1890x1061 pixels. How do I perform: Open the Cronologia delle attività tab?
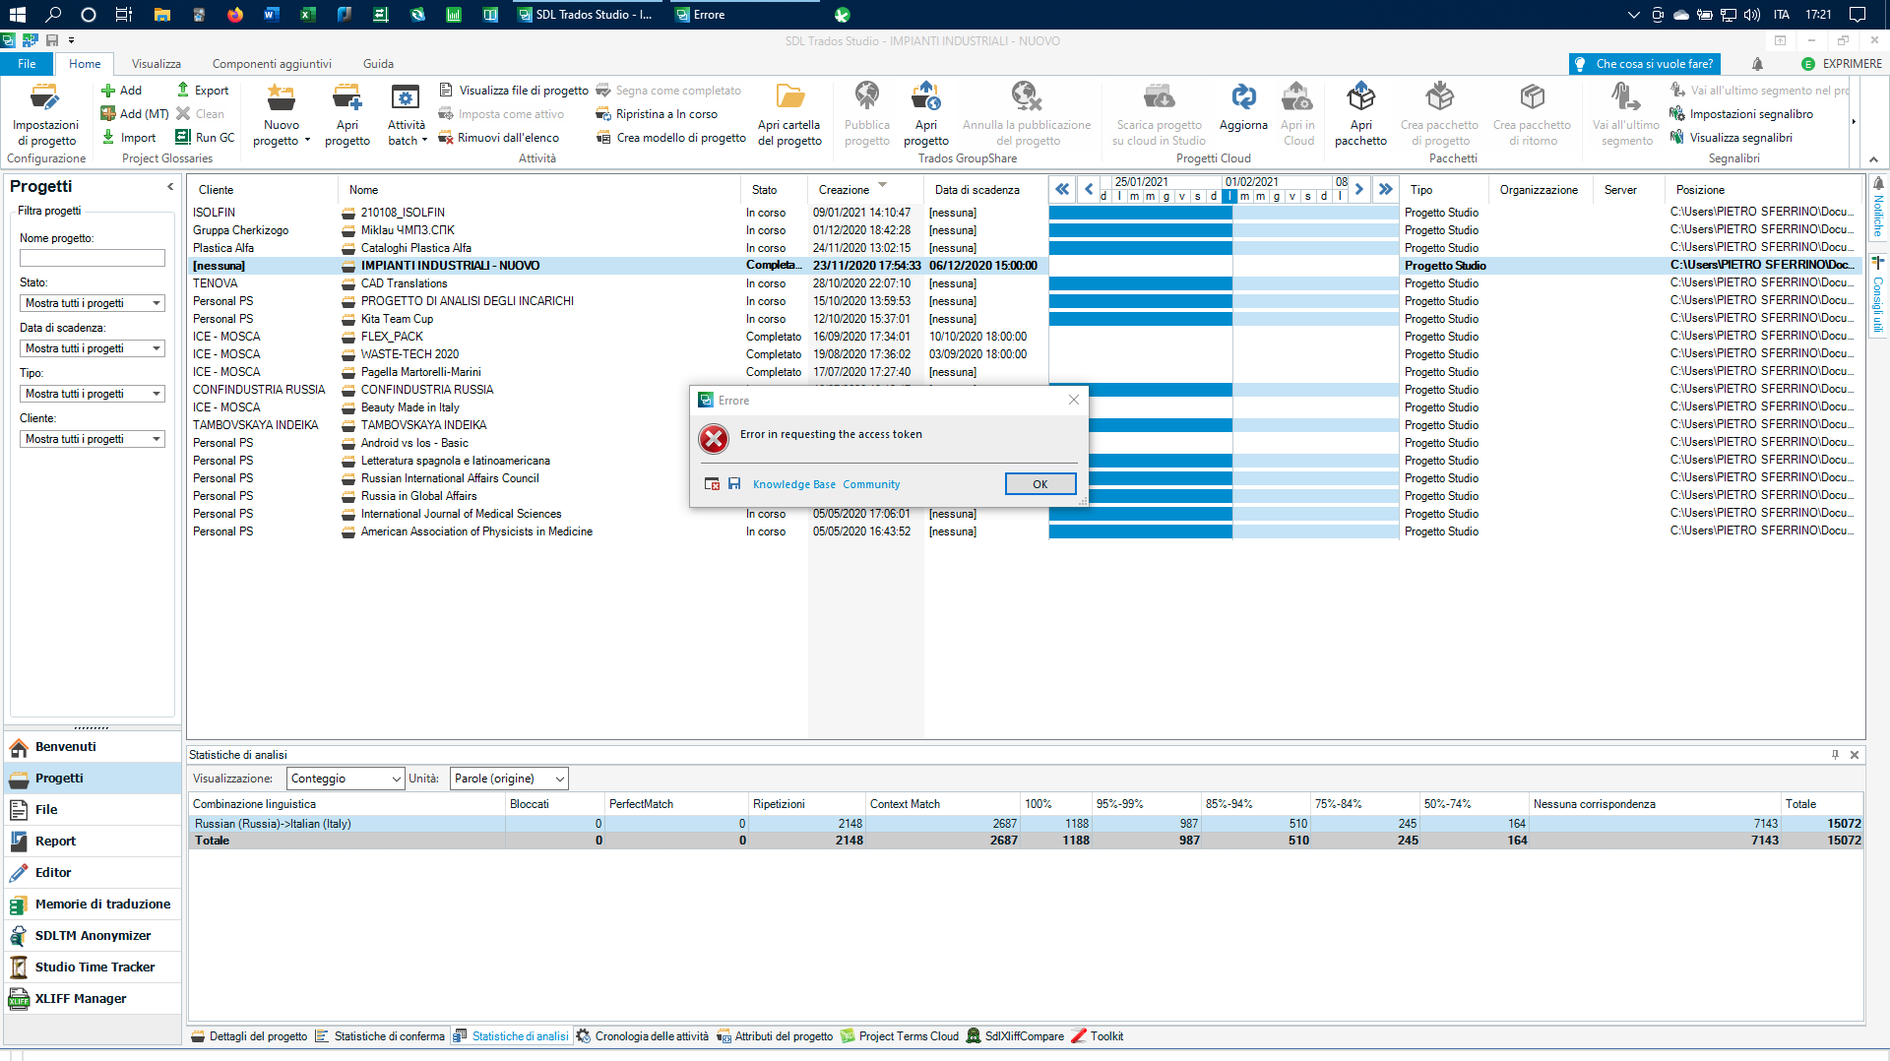click(x=642, y=1036)
